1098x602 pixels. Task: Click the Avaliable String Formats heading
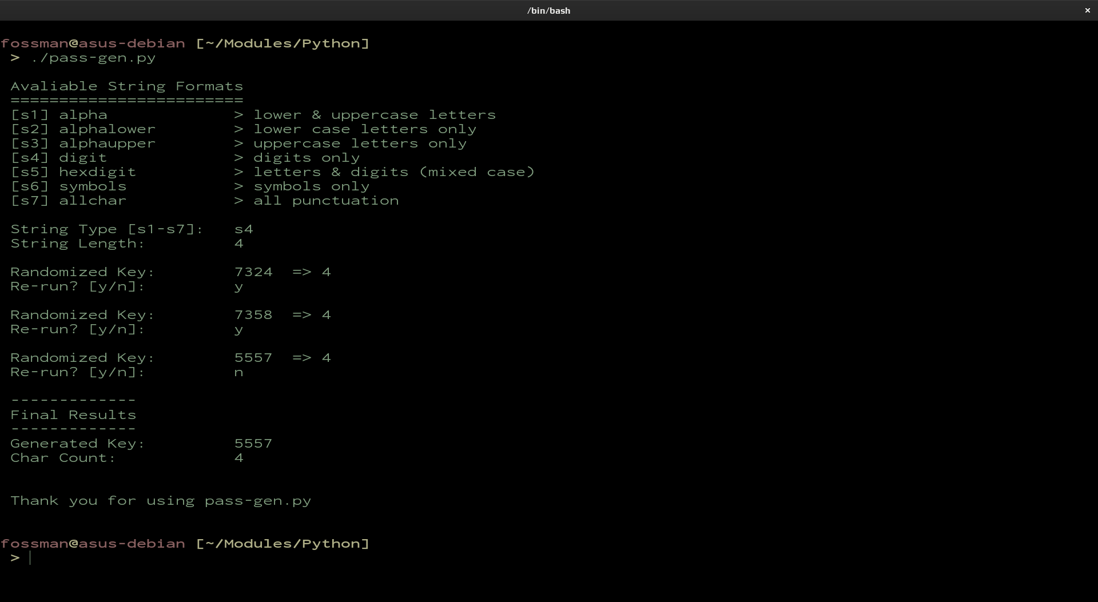(126, 86)
